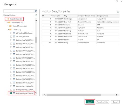Click inside the Navigator search field
The width and height of the screenshot is (123, 105).
[x=19, y=11]
